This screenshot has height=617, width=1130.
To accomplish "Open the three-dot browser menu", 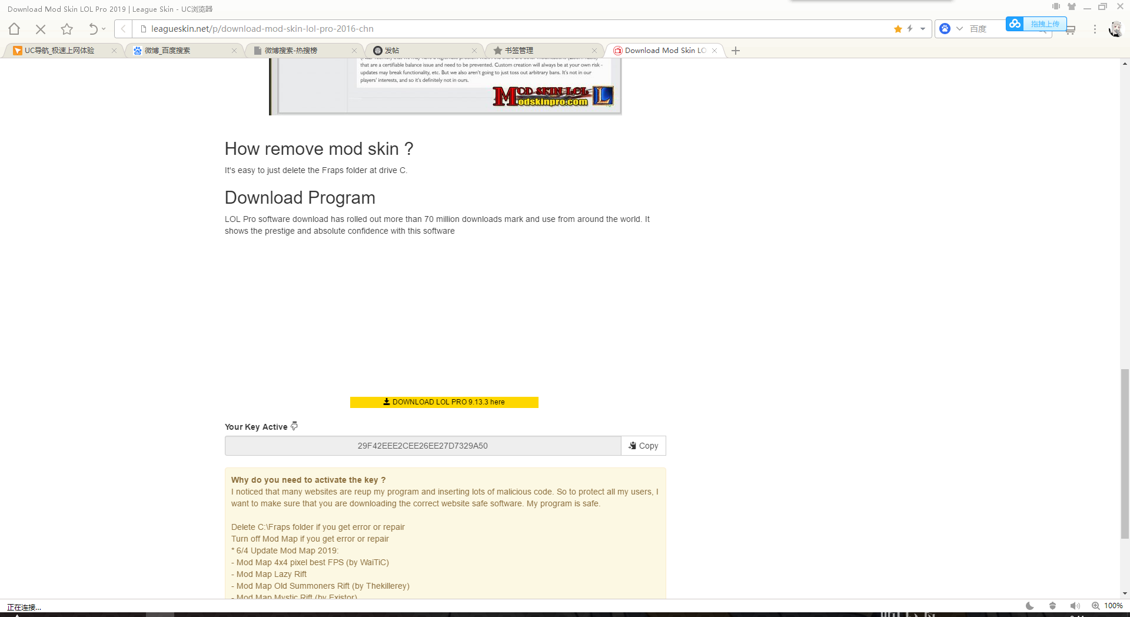I will click(x=1095, y=29).
